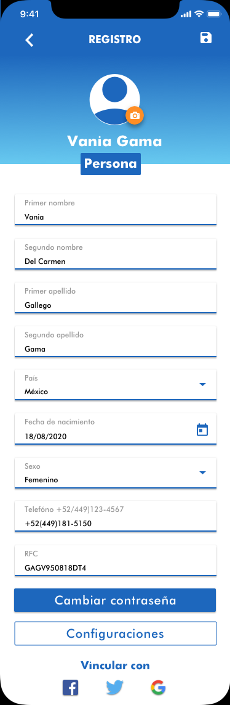The height and width of the screenshot is (705, 230).
Task: Edit the RFC field
Action: [x=116, y=561]
